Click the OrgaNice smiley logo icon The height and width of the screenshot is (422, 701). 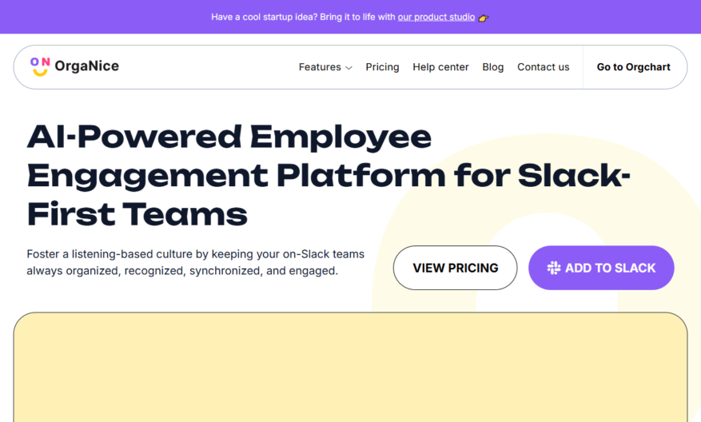coord(40,66)
